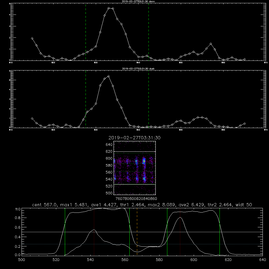Click the brightest spot in the spectrogram near 590

coord(144,161)
